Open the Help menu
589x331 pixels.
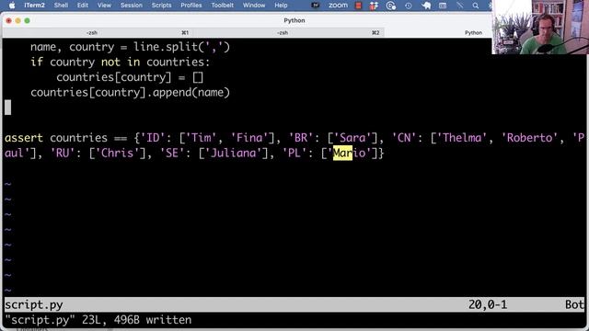(281, 6)
